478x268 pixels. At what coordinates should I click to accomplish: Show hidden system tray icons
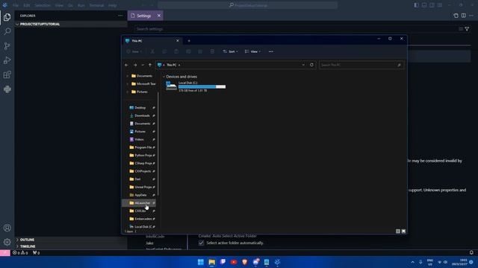(412, 262)
